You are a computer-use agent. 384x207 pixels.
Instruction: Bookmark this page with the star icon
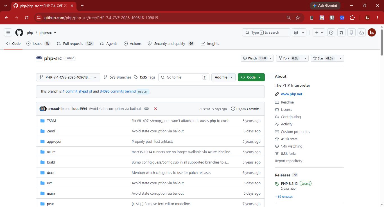coord(298,18)
